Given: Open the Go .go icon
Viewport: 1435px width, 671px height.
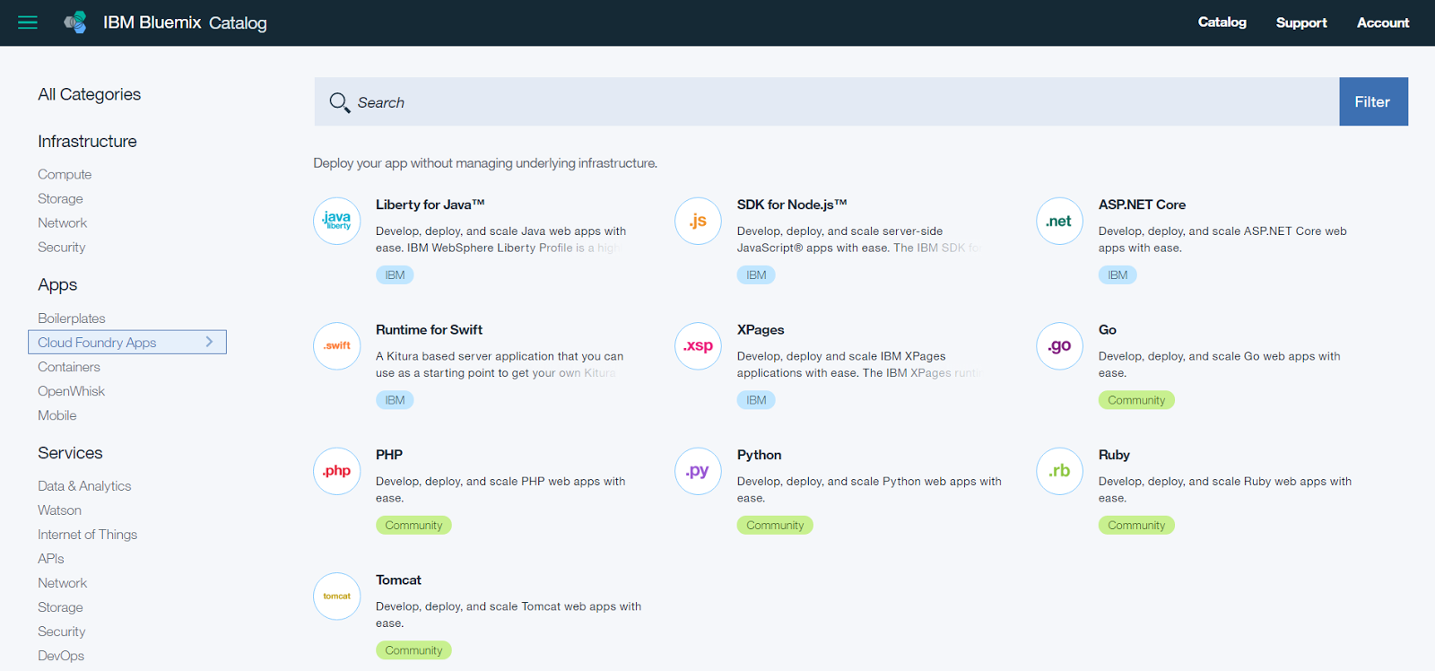Looking at the screenshot, I should [x=1059, y=346].
